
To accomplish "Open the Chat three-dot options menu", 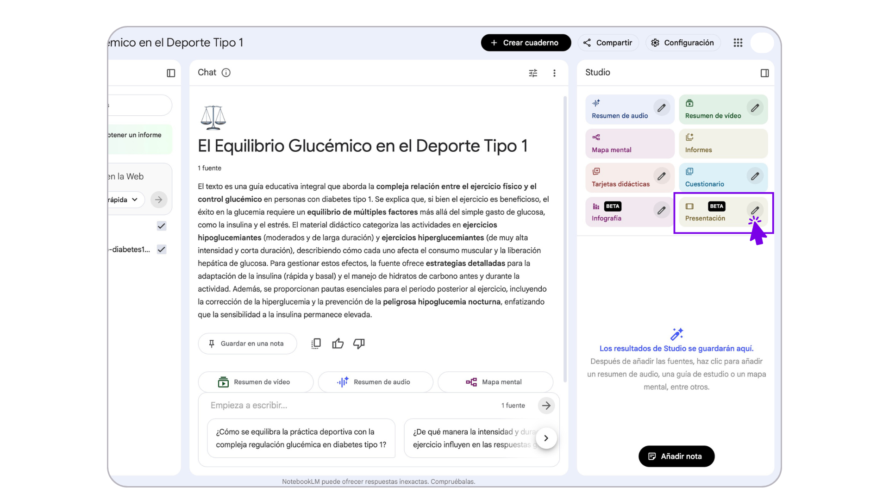I will 554,73.
